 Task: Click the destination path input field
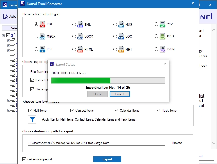tap(96, 143)
